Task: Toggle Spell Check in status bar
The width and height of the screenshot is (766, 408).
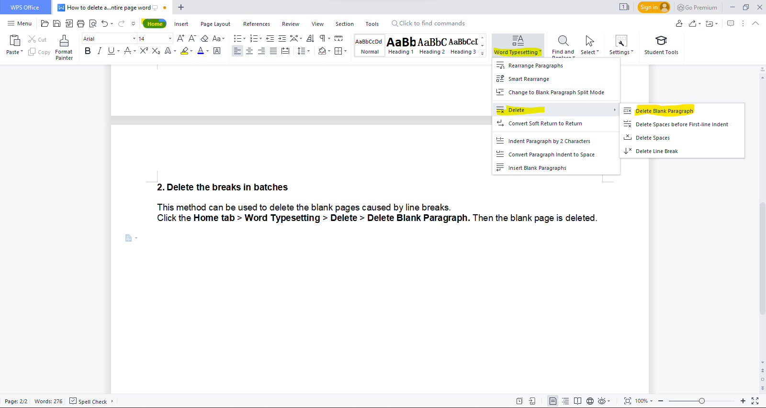Action: 88,401
